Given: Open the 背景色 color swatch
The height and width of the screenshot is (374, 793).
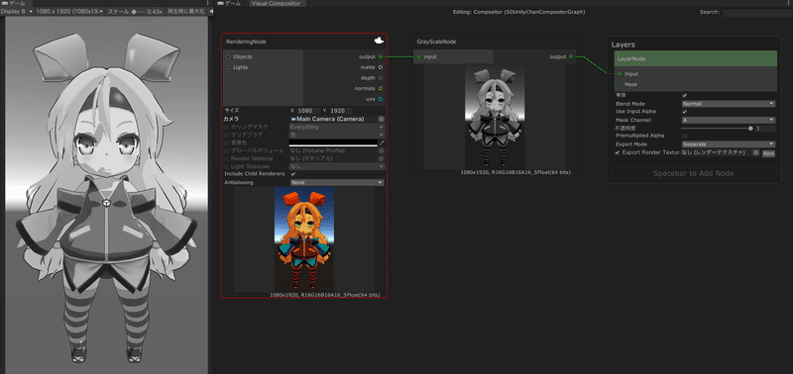Looking at the screenshot, I should [333, 142].
